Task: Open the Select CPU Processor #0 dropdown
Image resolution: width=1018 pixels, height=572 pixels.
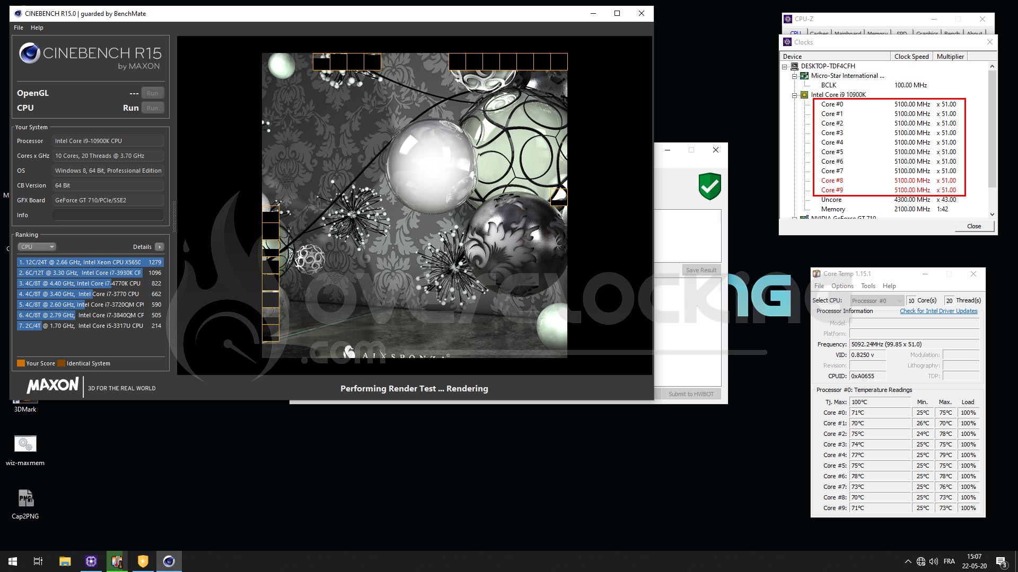Action: (876, 301)
